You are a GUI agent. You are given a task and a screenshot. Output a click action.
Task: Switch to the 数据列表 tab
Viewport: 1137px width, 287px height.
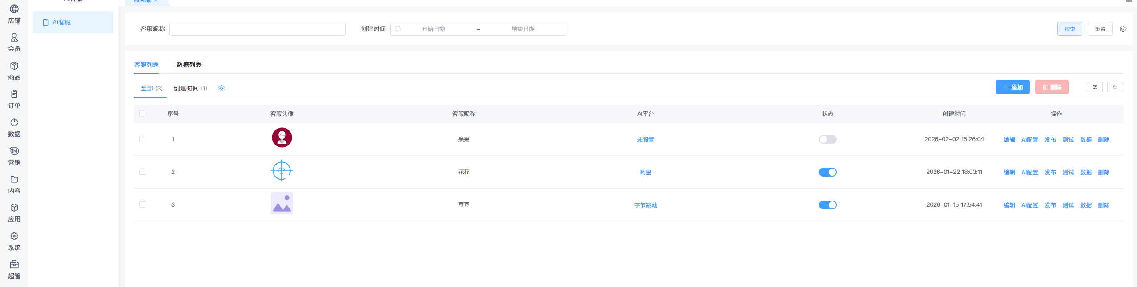(x=189, y=65)
